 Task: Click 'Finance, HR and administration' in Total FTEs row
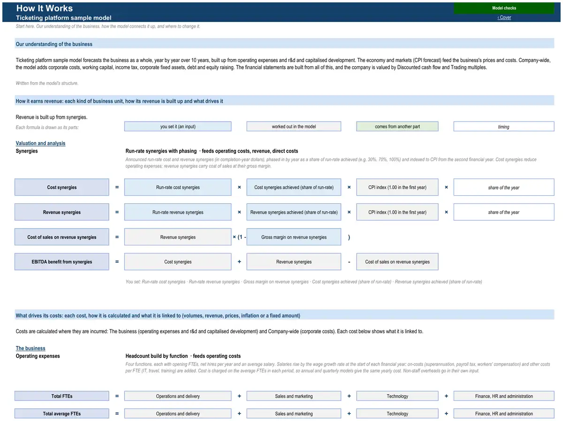coord(504,396)
